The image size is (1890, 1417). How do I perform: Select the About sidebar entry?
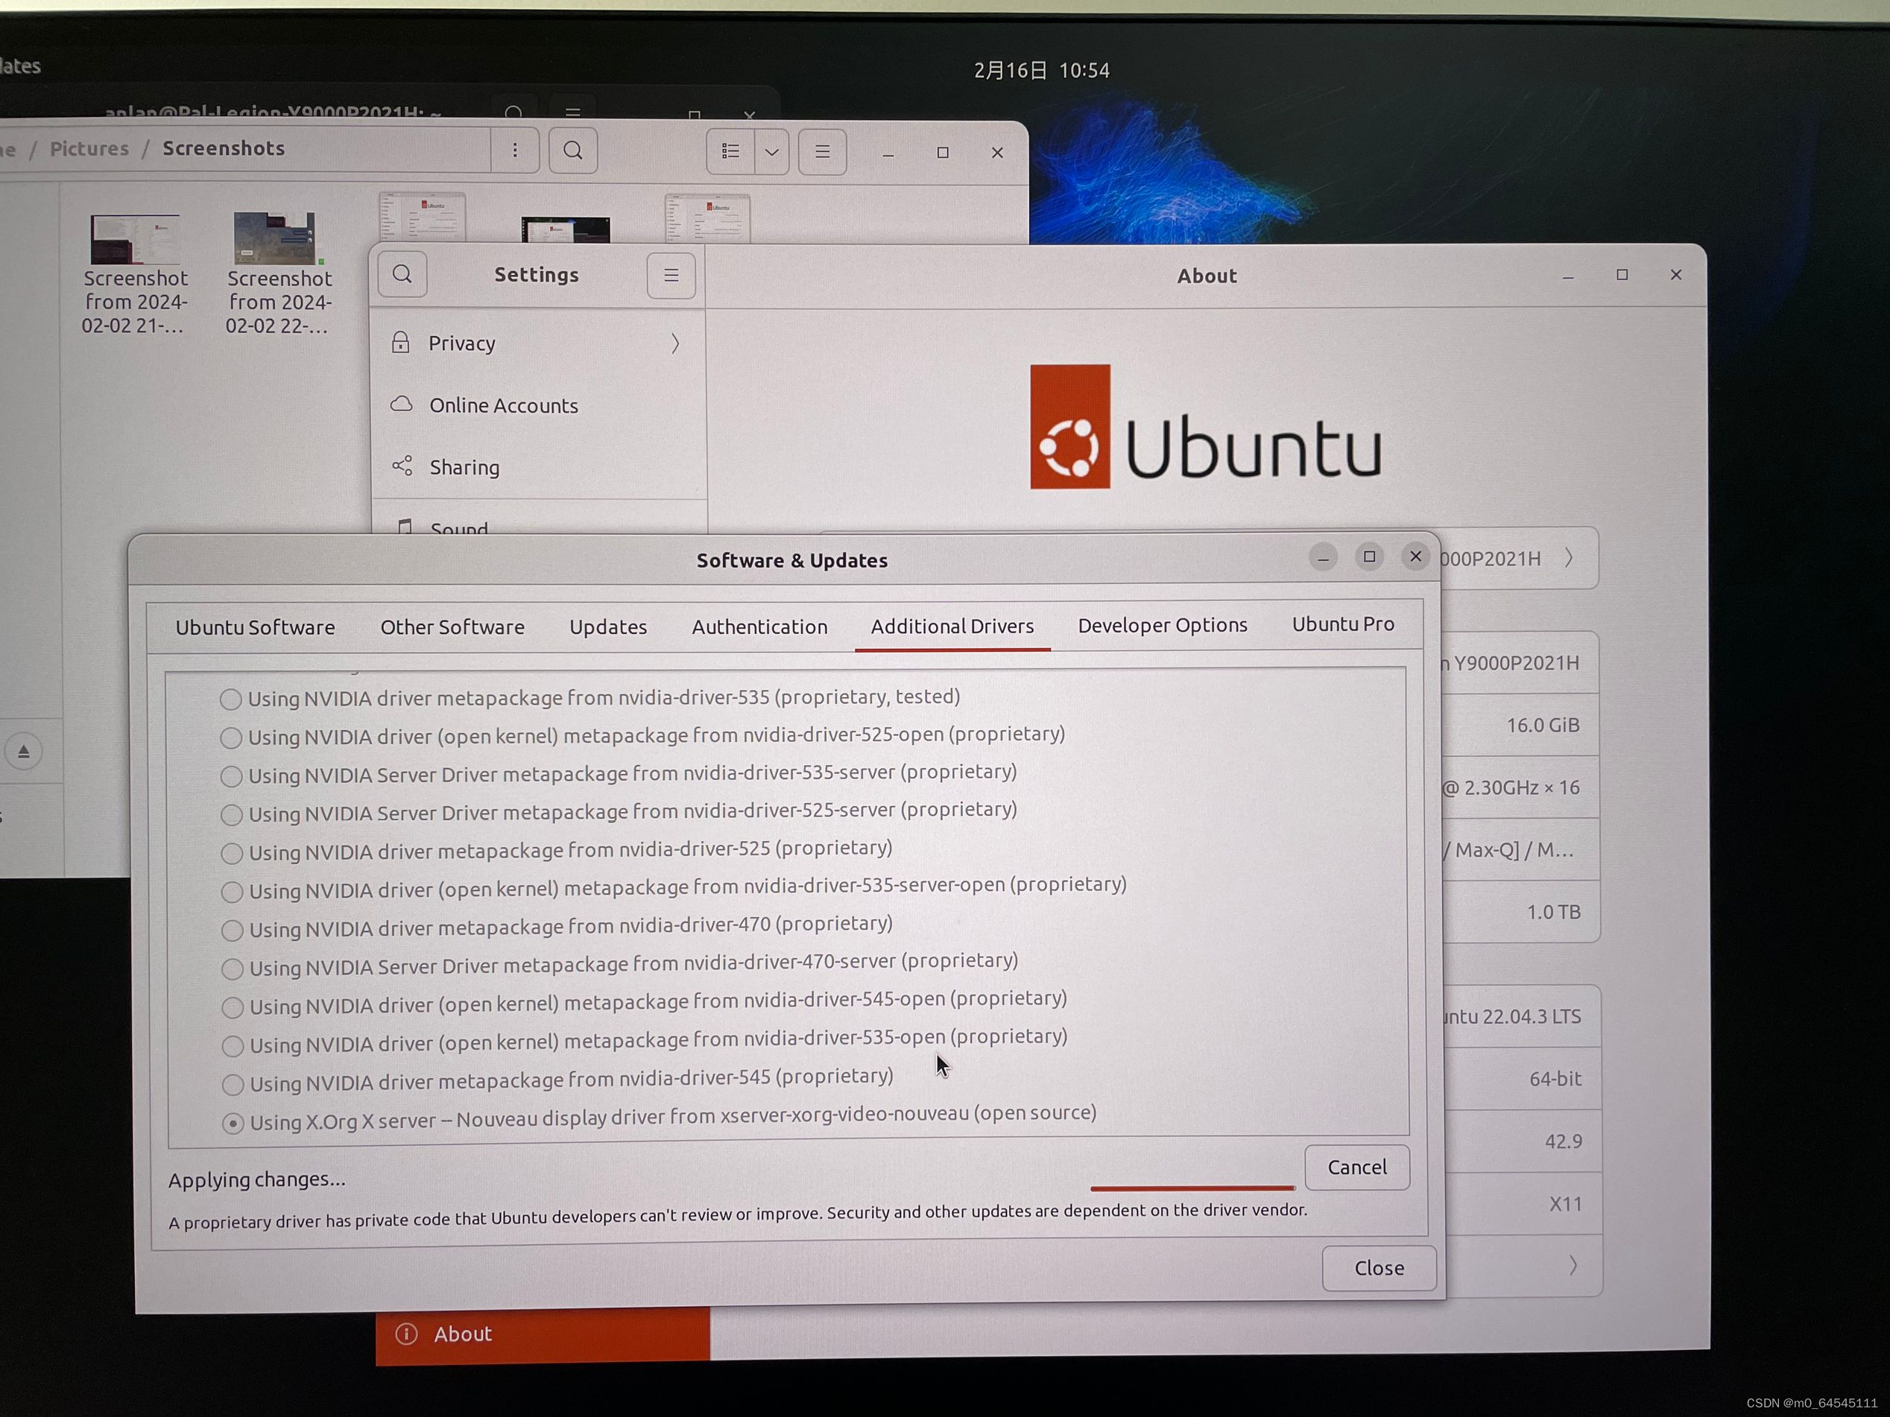[543, 1334]
